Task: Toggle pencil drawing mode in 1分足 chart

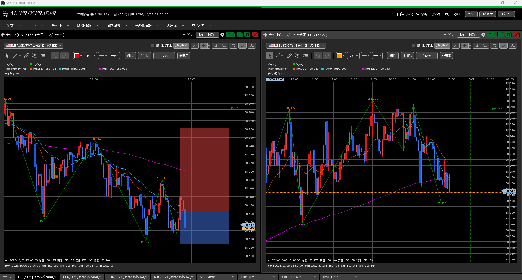Action: 243,46
